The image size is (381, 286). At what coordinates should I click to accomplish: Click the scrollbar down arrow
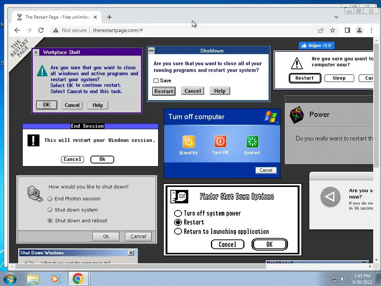tap(376, 260)
